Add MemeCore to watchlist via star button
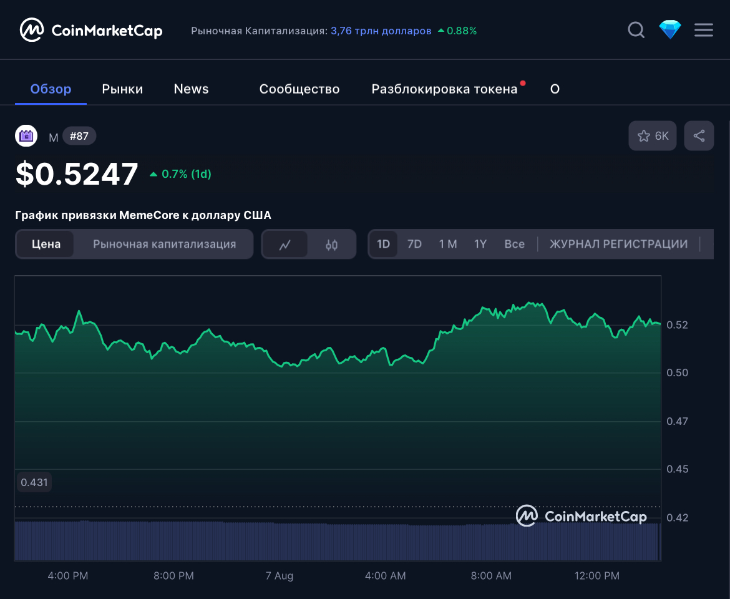Image resolution: width=730 pixels, height=599 pixels. [x=652, y=136]
